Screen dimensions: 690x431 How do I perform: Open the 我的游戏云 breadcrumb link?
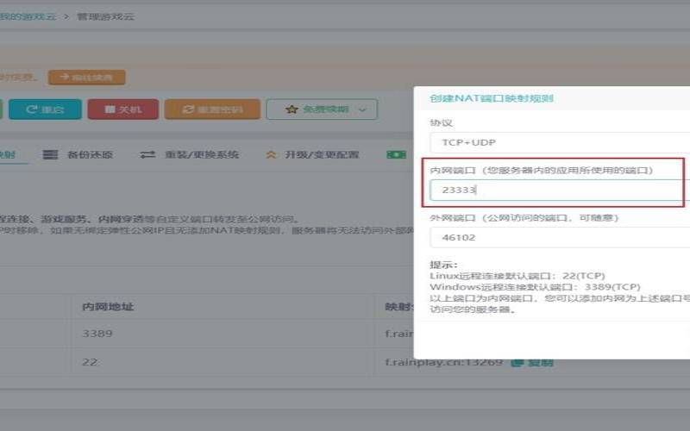pyautogui.click(x=28, y=16)
